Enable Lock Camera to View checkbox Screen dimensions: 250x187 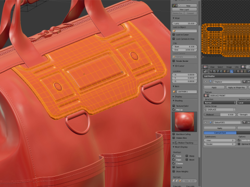tap(173, 39)
